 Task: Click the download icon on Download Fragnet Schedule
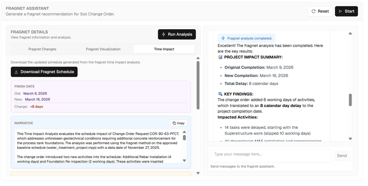pos(16,72)
